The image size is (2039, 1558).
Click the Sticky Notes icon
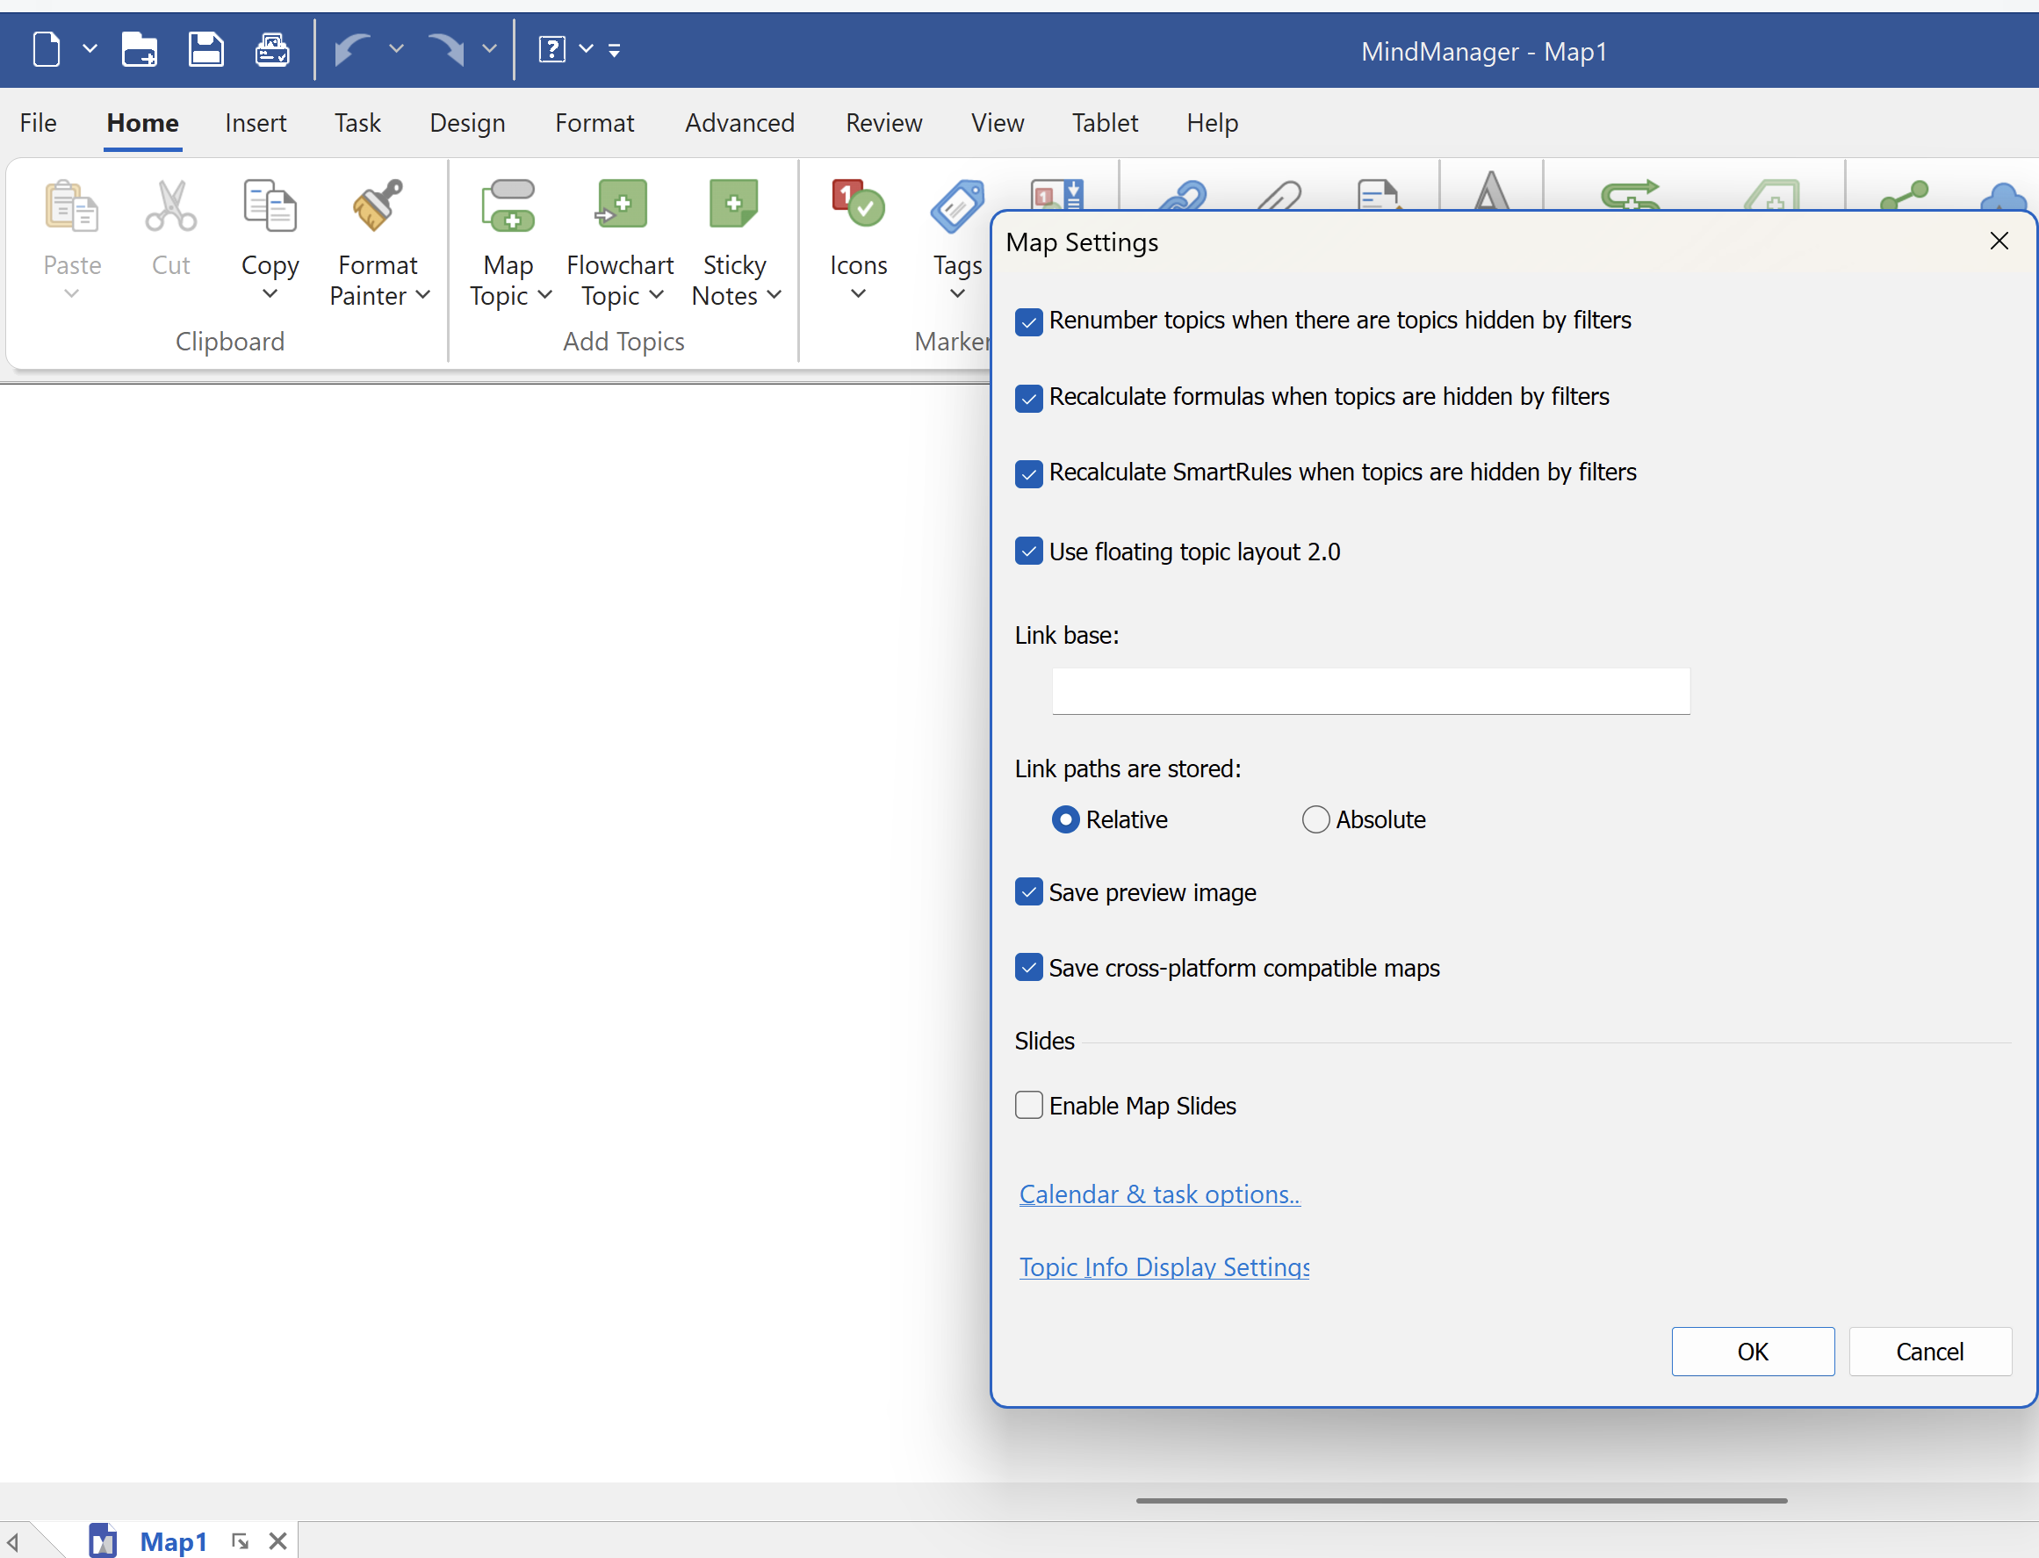tap(733, 204)
